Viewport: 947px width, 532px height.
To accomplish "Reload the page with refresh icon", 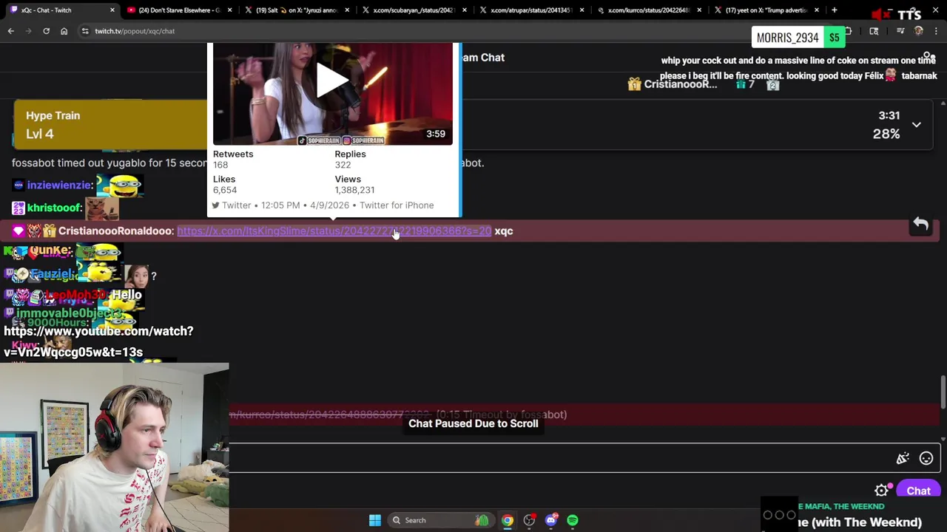I will 46,31.
